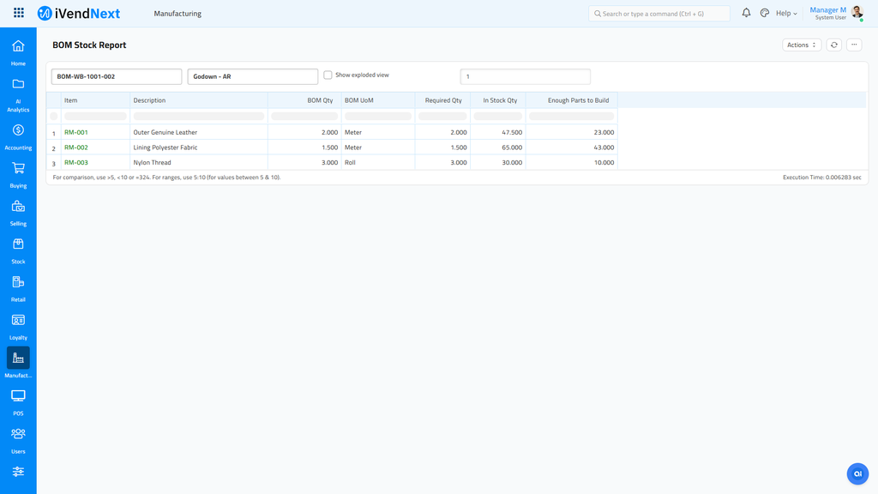Select in-stock value 30.000
Image resolution: width=878 pixels, height=494 pixels.
tap(498, 162)
